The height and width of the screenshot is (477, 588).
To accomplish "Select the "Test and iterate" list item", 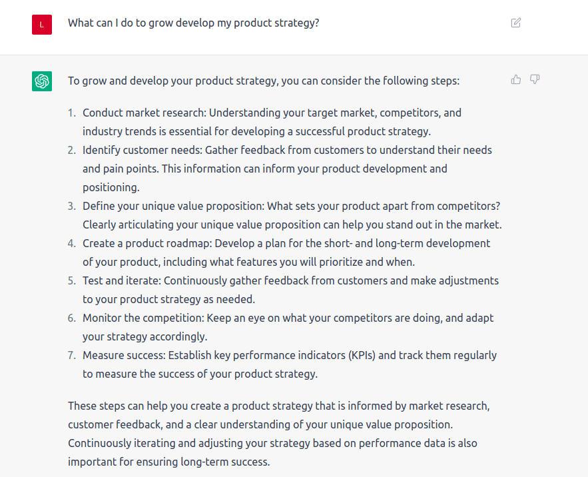I will tap(122, 281).
